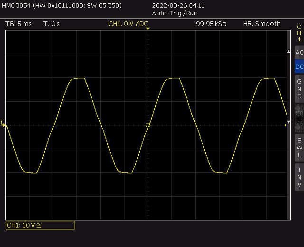Click the trigger level marker on right edge

tap(288, 123)
